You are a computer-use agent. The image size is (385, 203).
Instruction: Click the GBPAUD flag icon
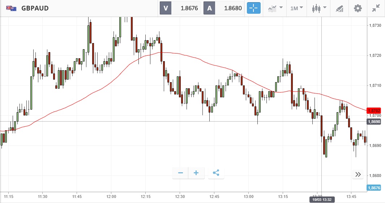(x=10, y=8)
